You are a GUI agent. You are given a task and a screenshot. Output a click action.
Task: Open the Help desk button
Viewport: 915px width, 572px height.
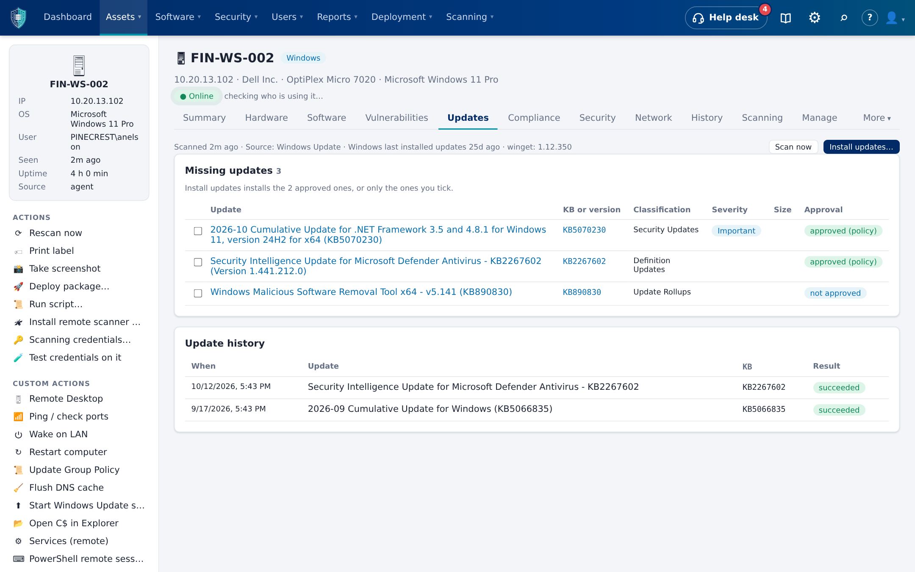(x=726, y=18)
